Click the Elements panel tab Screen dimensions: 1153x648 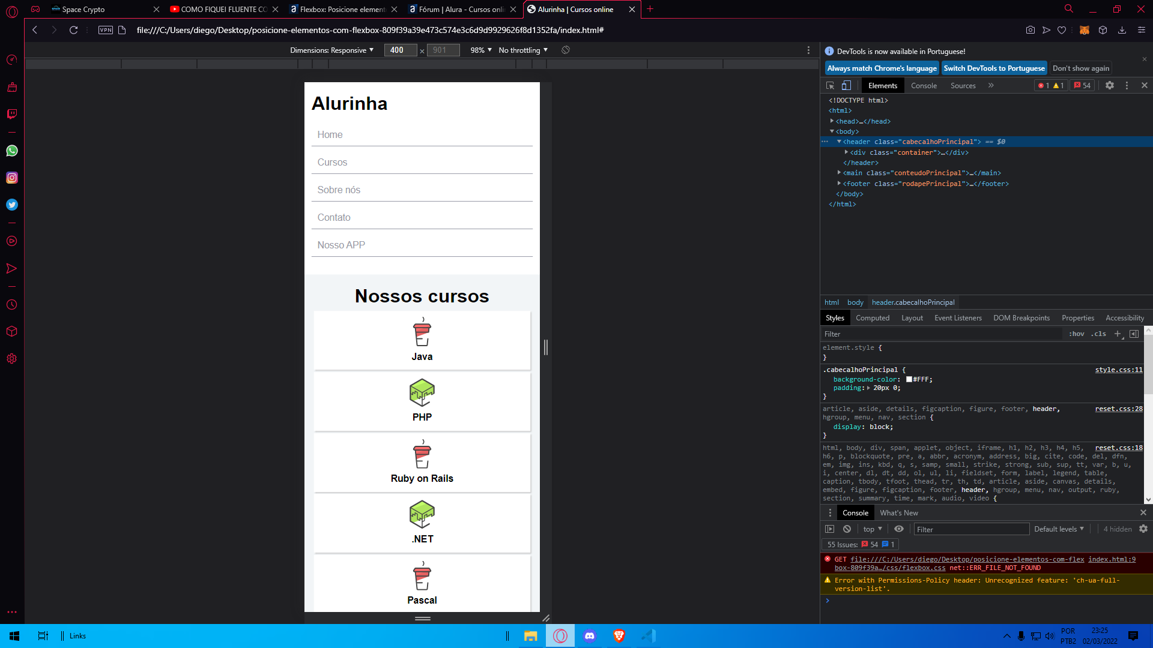pos(880,85)
